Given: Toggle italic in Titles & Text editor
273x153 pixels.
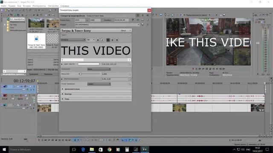Looking at the screenshot, I should point(102,40).
